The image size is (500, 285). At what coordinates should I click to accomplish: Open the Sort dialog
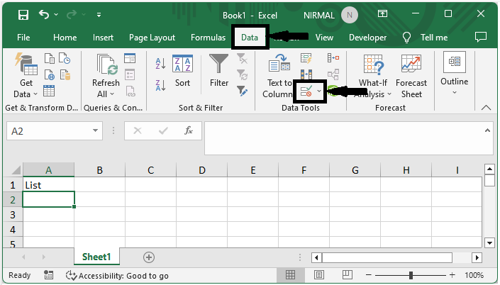182,73
